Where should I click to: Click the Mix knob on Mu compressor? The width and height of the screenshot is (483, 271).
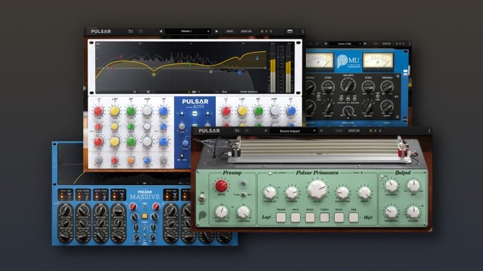tap(348, 110)
